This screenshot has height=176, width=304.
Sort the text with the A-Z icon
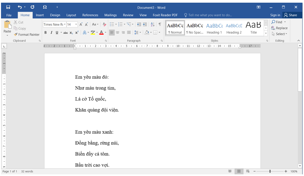[153, 24]
